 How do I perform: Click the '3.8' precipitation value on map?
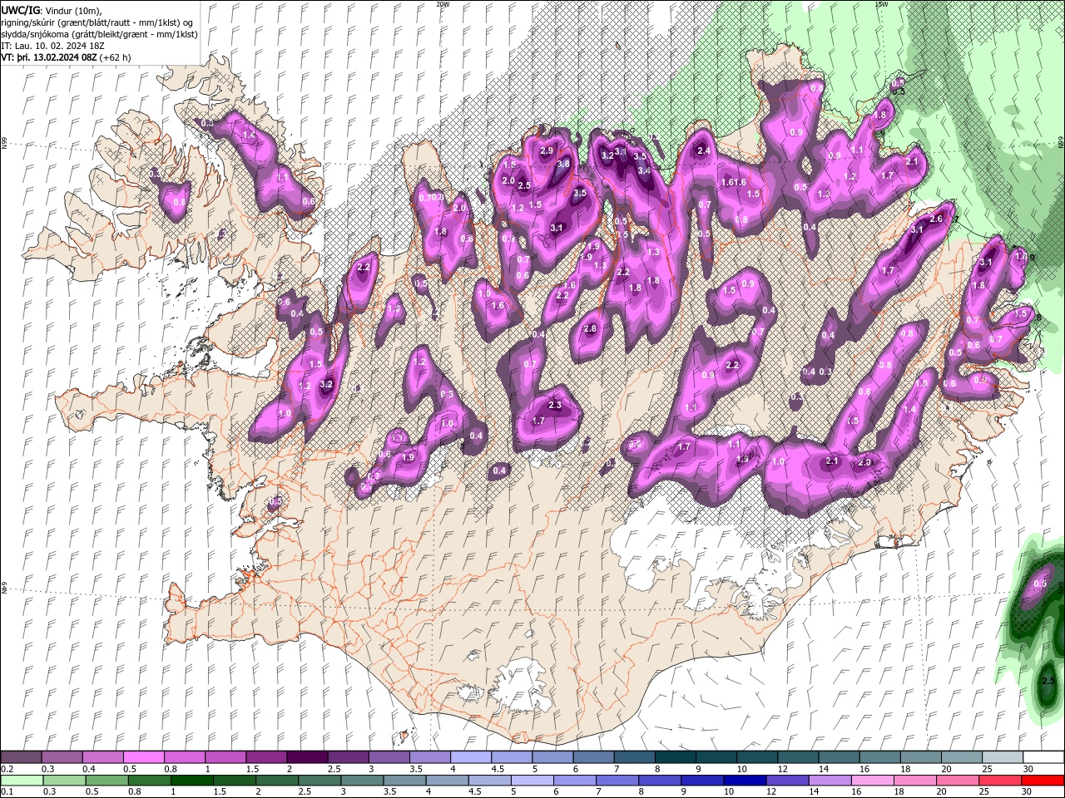click(x=563, y=164)
